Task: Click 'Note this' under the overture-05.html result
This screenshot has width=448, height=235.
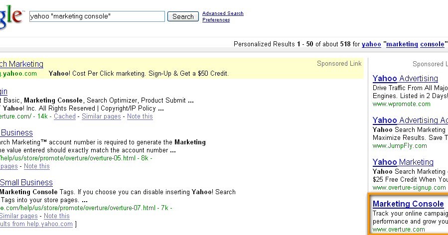Action: [36, 166]
